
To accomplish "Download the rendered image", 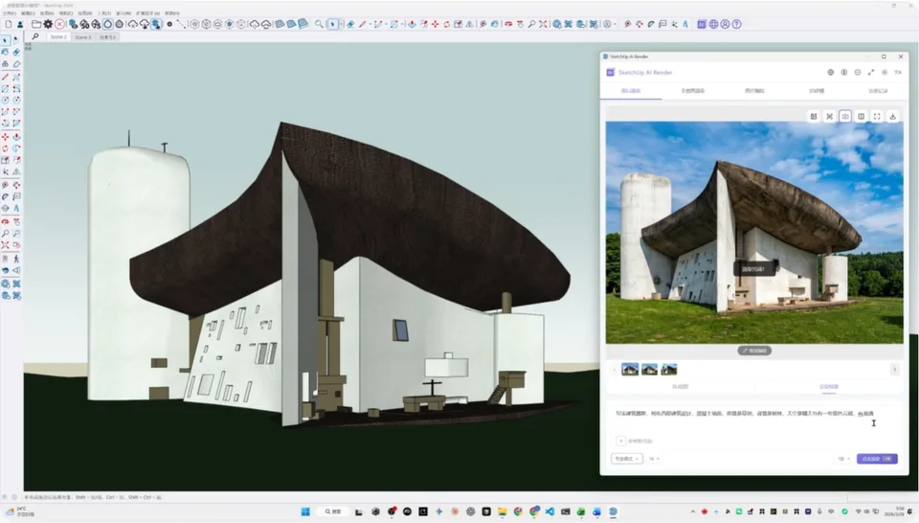I will pyautogui.click(x=892, y=116).
